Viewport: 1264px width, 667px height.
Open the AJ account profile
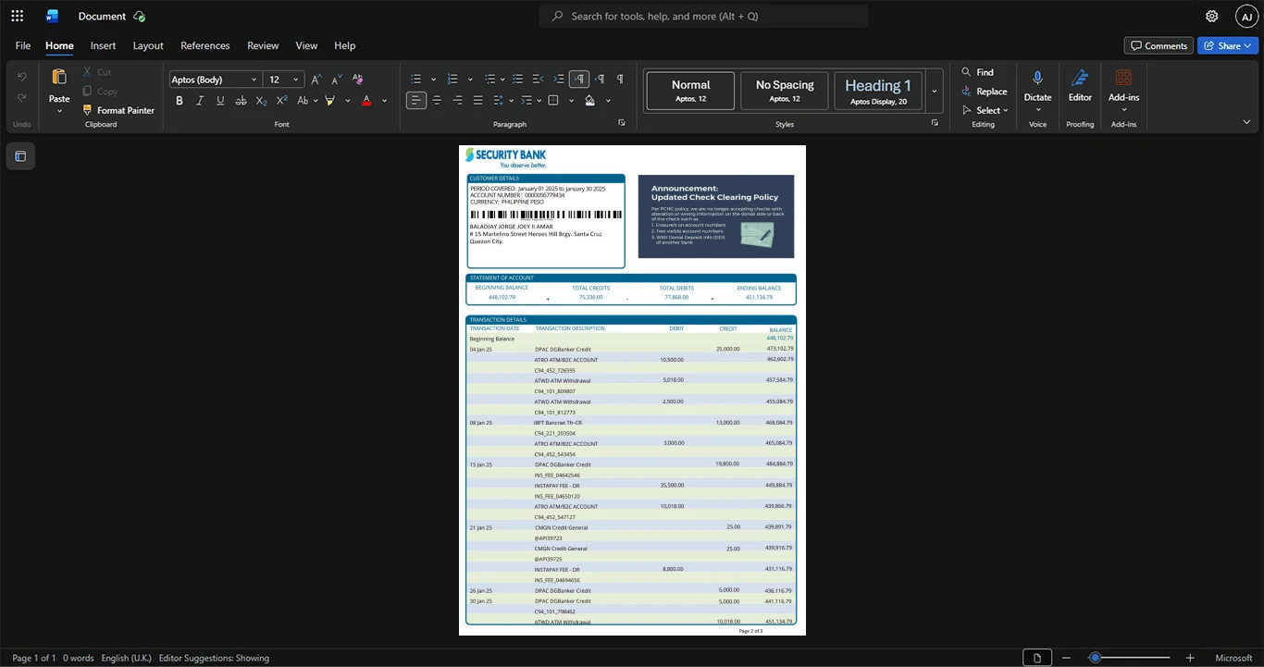(x=1246, y=16)
